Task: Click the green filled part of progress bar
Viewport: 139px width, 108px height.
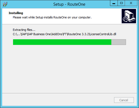Action: click(62, 42)
